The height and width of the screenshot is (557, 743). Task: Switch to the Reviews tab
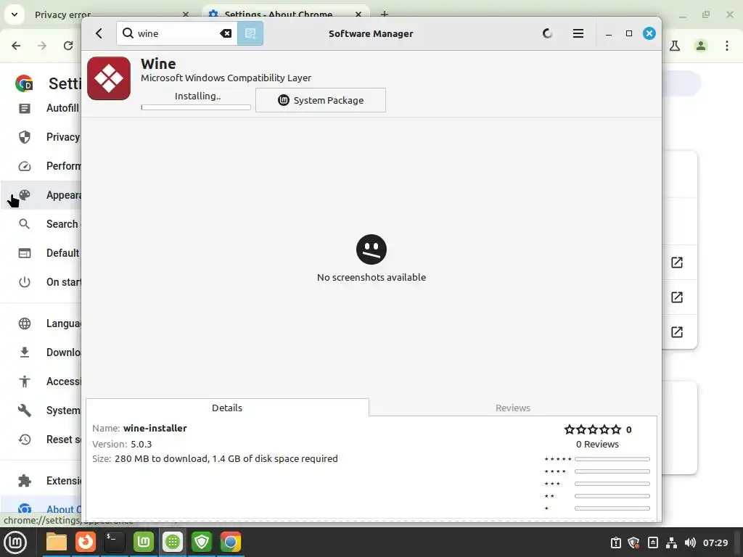(x=513, y=408)
